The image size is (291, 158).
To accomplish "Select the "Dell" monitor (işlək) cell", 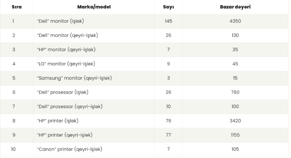I will click(94, 21).
